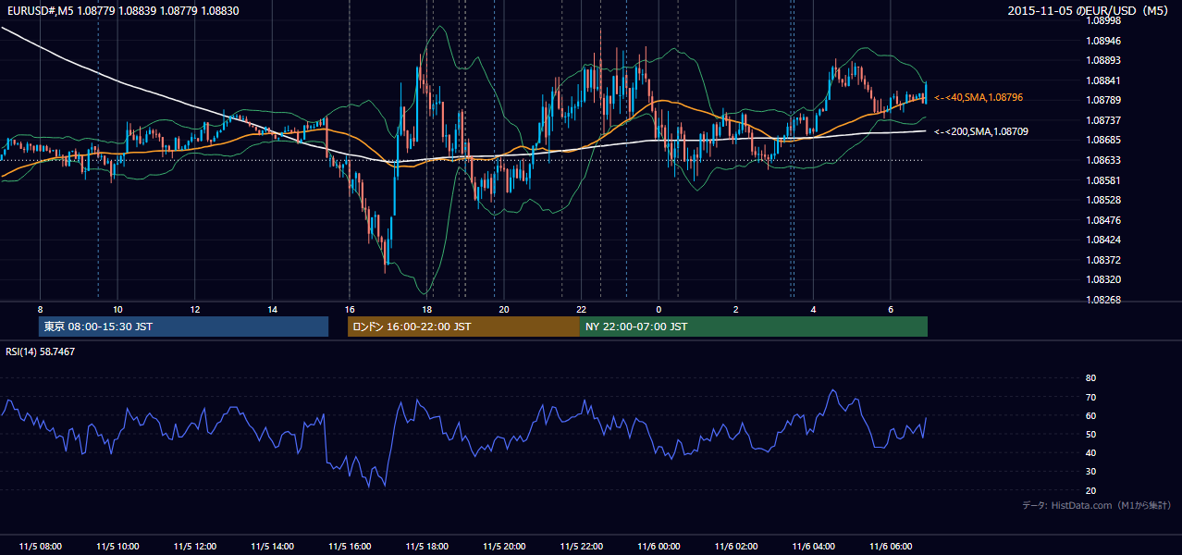1182x555 pixels.
Task: Click price axis value 1.08528
Action: 1103,200
